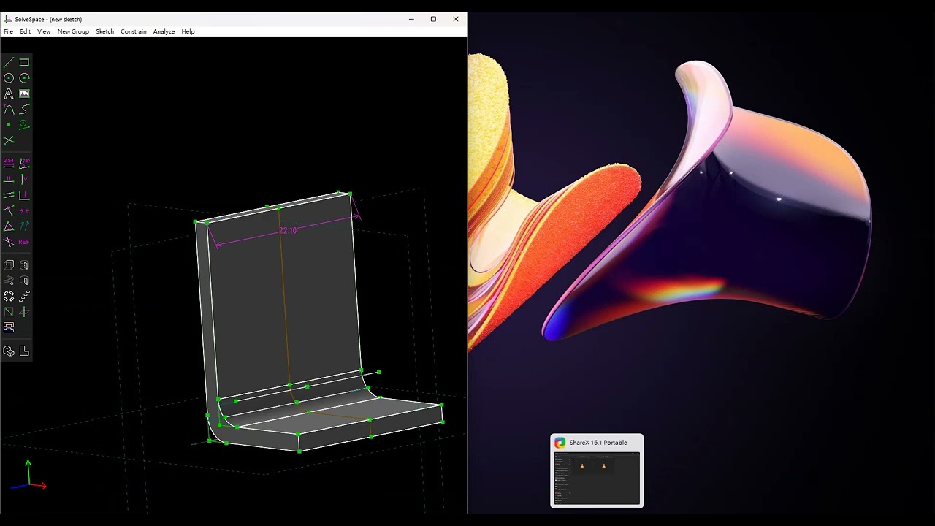935x526 pixels.
Task: Open the File menu
Action: coord(8,31)
